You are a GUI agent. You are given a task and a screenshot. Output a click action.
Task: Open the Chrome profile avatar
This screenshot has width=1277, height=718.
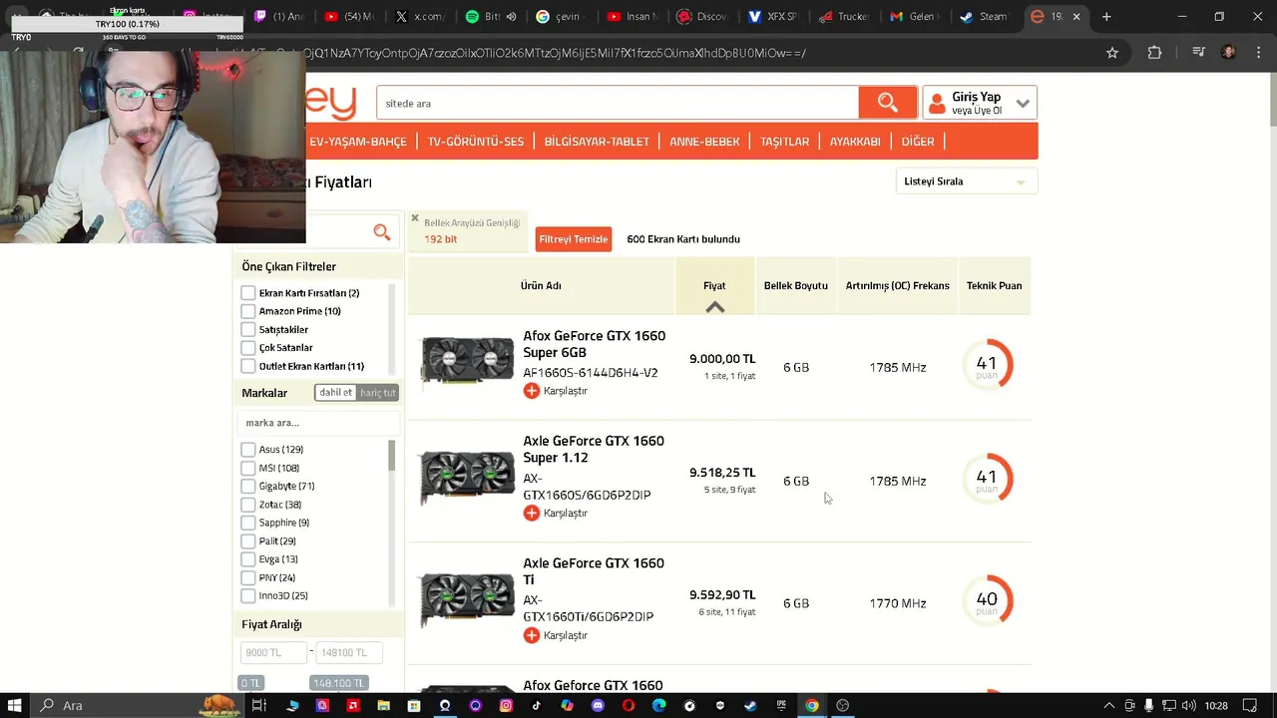(1228, 53)
